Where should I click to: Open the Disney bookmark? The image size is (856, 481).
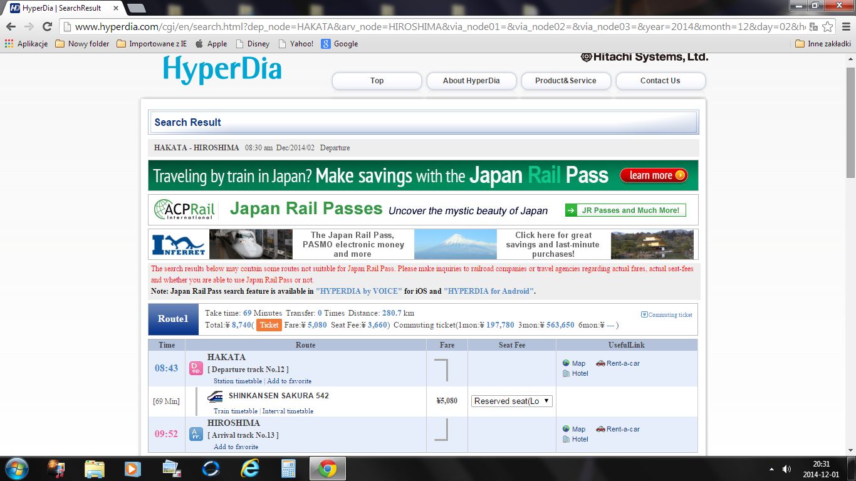pos(253,44)
